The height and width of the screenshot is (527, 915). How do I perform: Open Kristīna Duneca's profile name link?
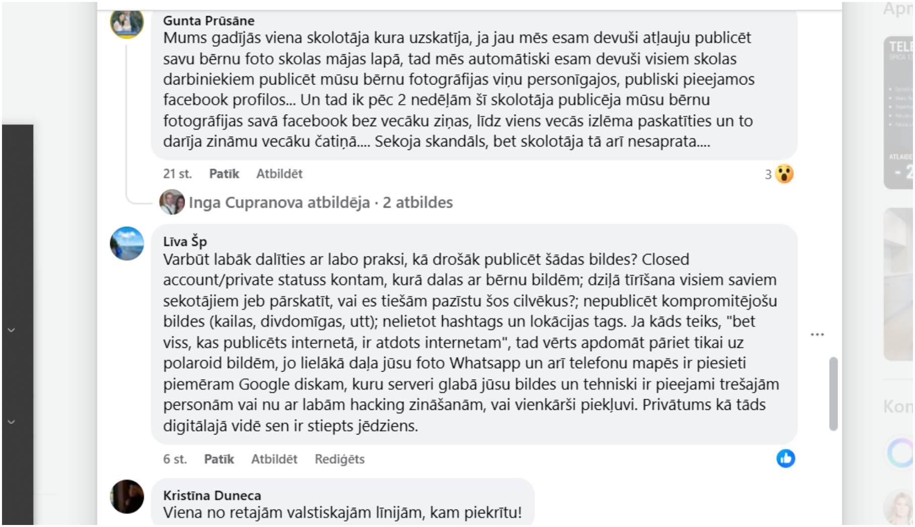212,495
